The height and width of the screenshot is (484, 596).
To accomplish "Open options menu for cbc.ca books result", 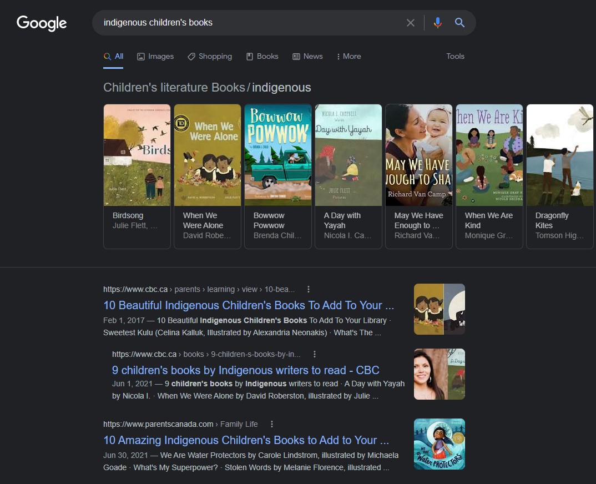I will 314,354.
